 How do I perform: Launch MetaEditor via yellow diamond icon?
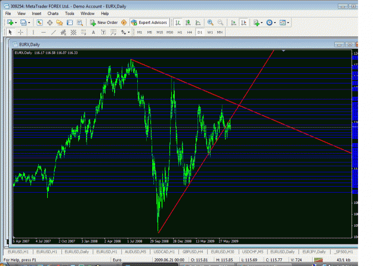pos(124,23)
